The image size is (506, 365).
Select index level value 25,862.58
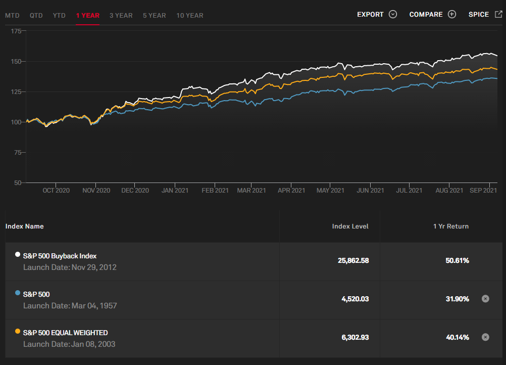pos(353,261)
